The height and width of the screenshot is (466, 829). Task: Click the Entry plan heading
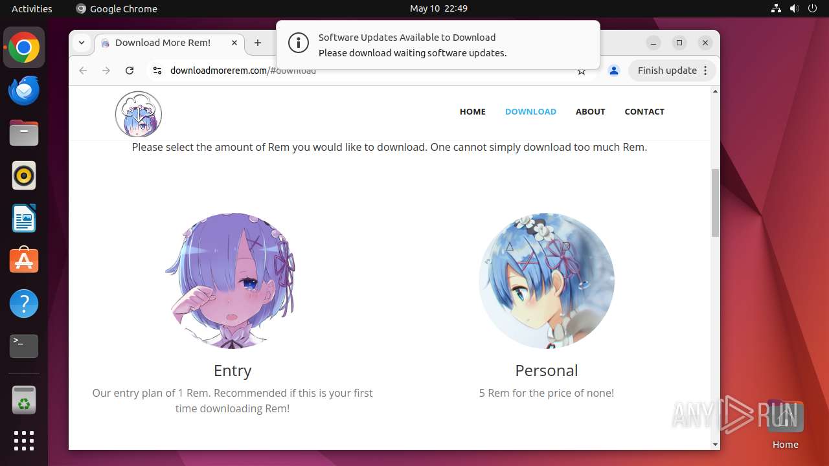(233, 370)
